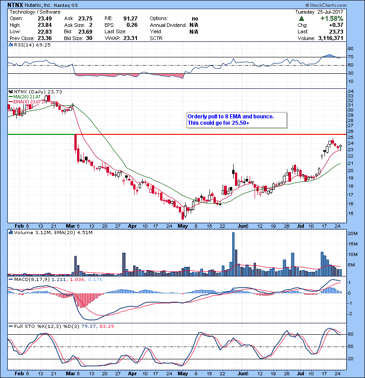Select the High price 23.84

[x=45, y=25]
